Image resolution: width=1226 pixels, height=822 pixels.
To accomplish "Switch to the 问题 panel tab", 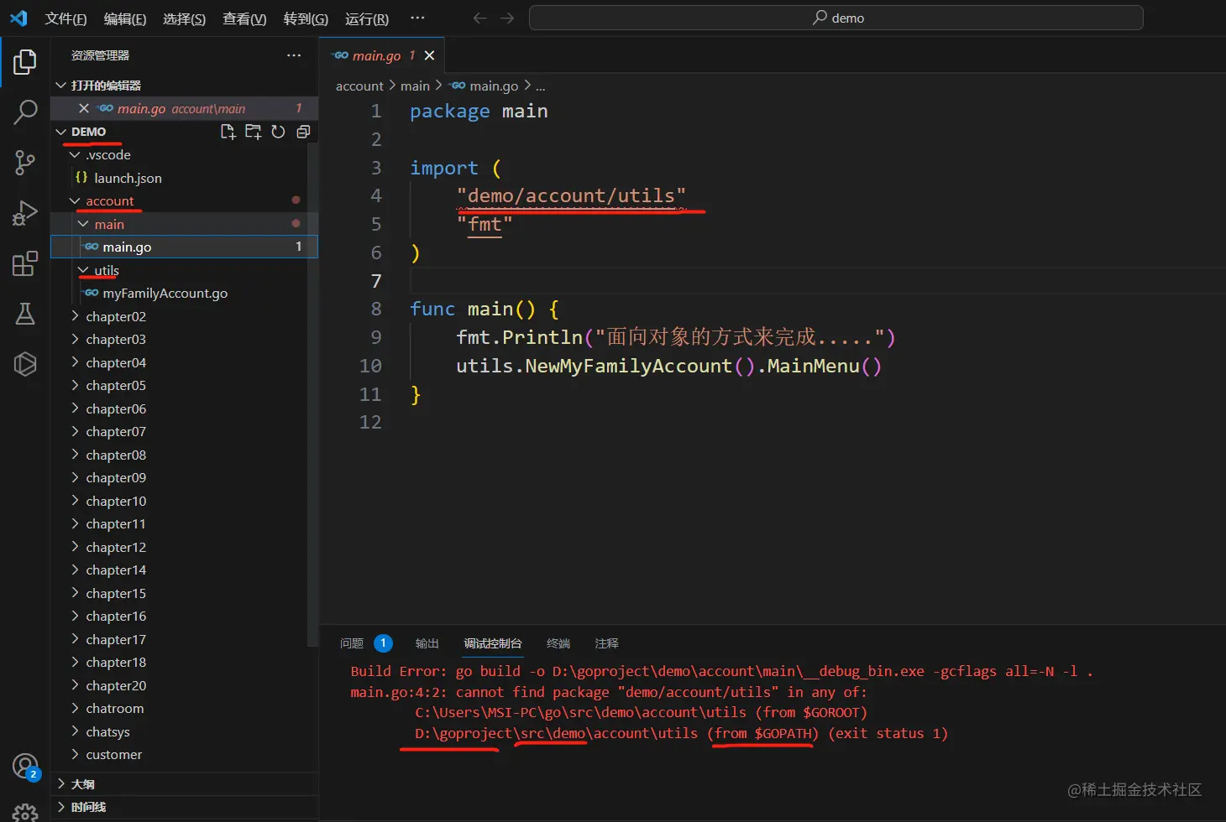I will 352,643.
